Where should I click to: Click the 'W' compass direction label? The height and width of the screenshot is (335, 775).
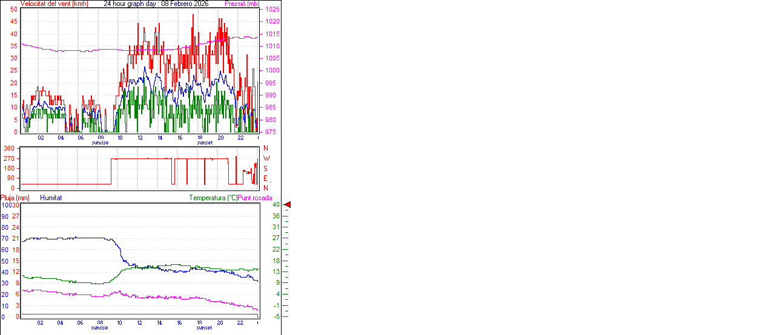(266, 158)
